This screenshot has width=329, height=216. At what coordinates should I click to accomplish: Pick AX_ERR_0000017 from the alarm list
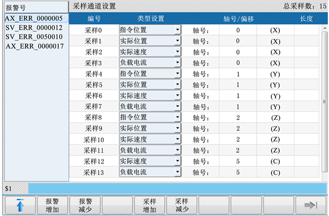(35, 46)
